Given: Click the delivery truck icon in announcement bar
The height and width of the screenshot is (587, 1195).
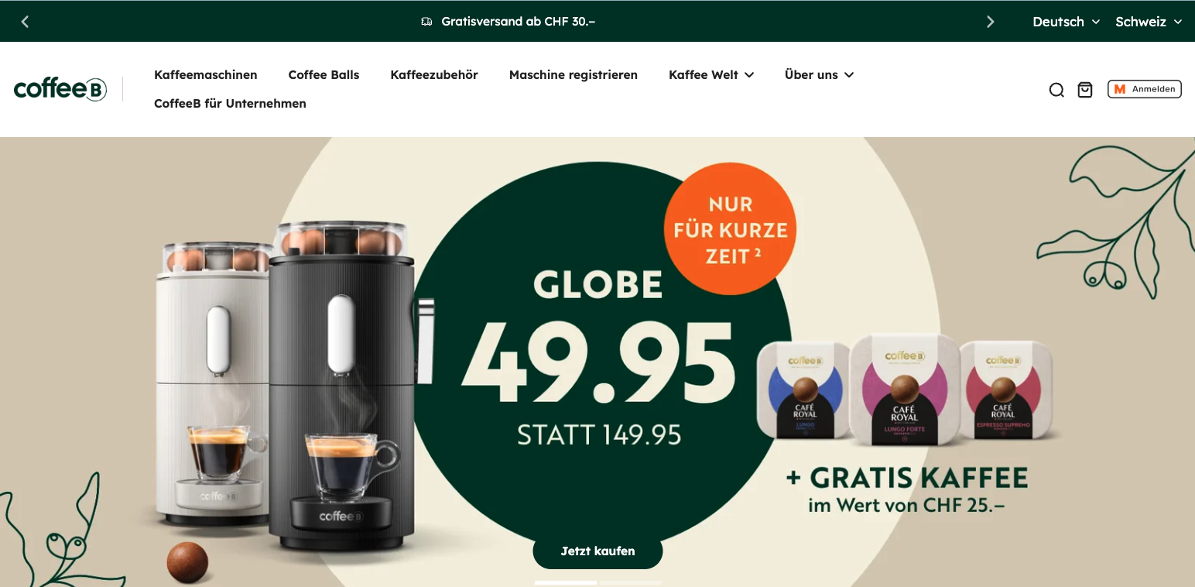Looking at the screenshot, I should coord(426,22).
